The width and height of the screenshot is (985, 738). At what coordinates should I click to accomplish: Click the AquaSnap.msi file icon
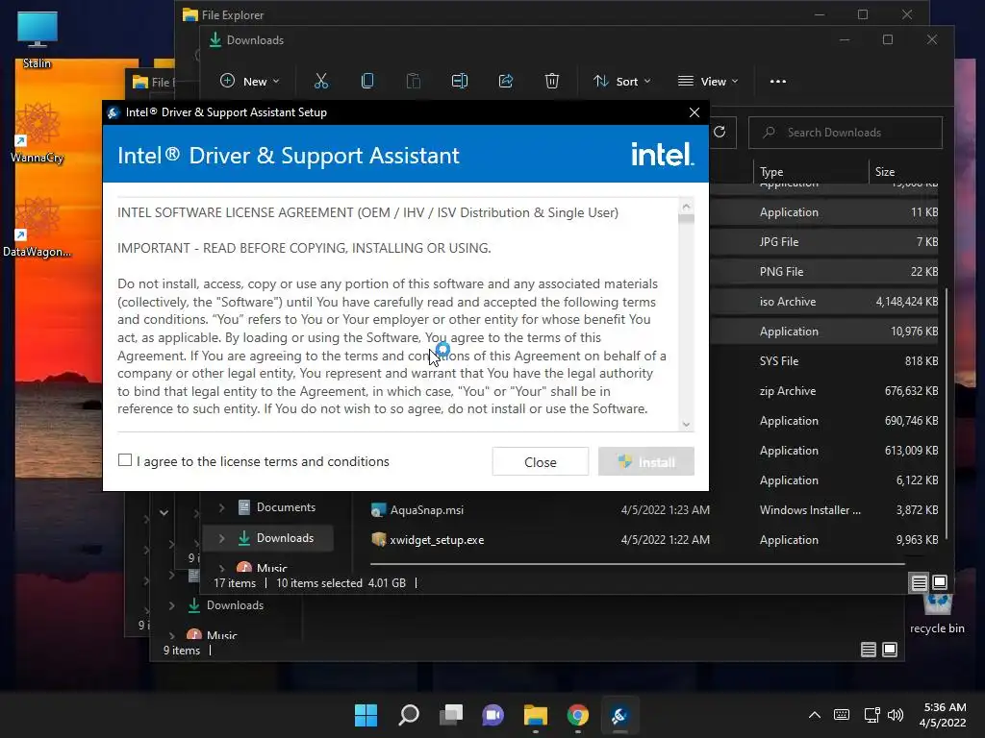(378, 510)
